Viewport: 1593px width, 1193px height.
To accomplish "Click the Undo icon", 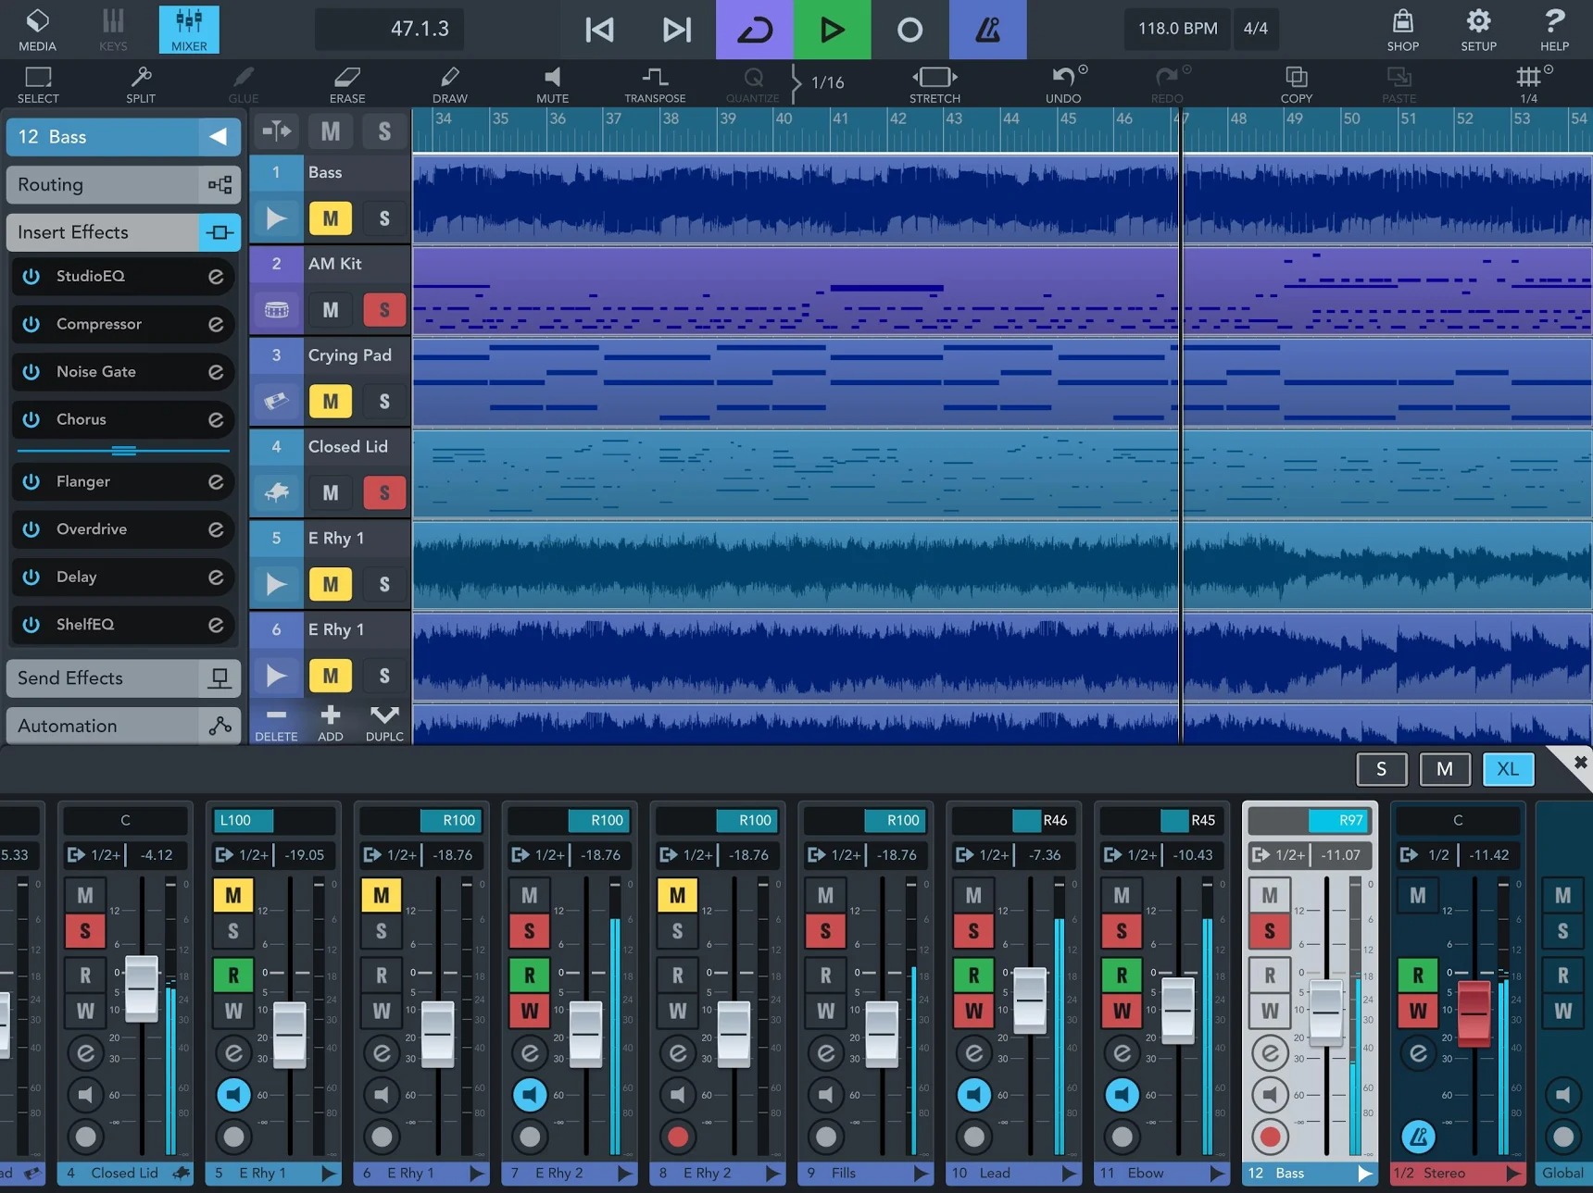I will [x=1063, y=83].
